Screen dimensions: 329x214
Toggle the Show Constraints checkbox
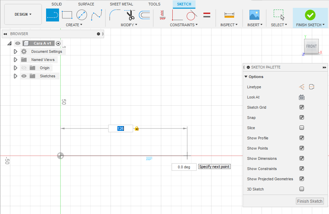click(x=302, y=169)
